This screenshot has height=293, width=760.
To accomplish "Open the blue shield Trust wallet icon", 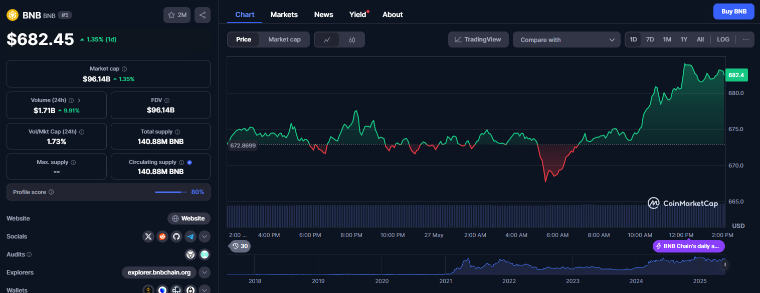I will (x=162, y=289).
